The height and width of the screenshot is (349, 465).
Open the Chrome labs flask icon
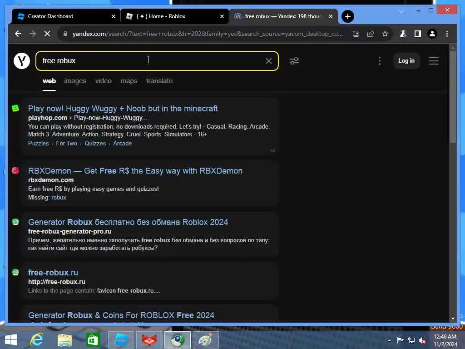403,34
